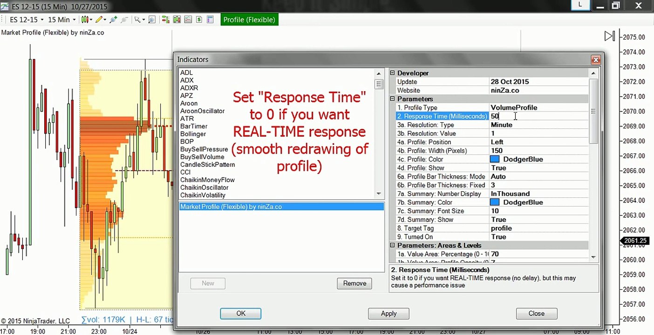Open the Chart Trader toolbar icon

[165, 20]
